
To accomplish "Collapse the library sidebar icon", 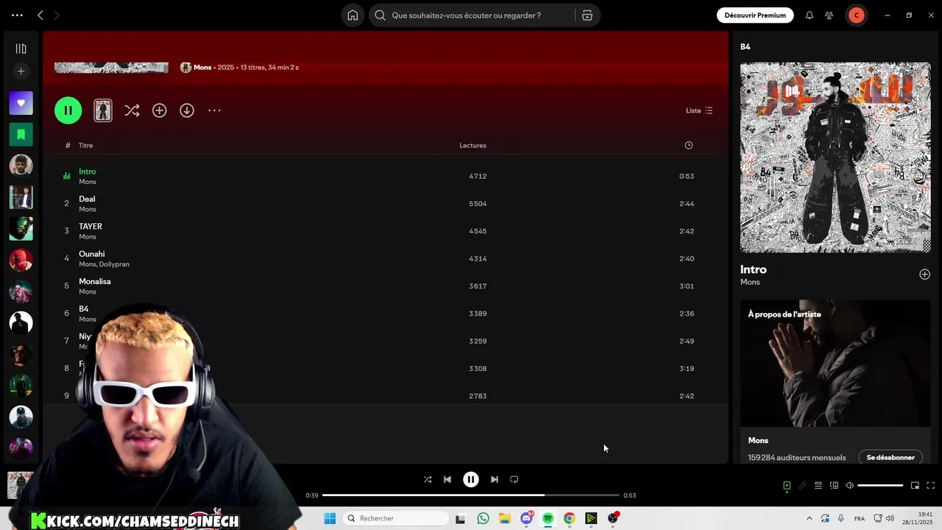I will click(21, 49).
